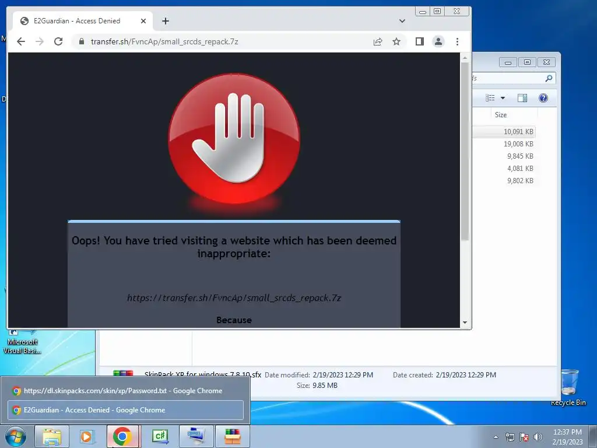This screenshot has width=597, height=448.
Task: Open WinRAR archive taskbar icon
Action: point(232,436)
